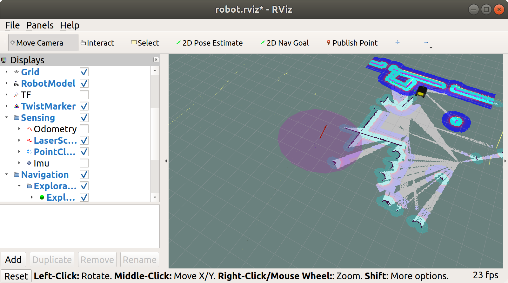Image resolution: width=508 pixels, height=283 pixels.
Task: Toggle the RobotModel checkbox
Action: click(x=84, y=84)
